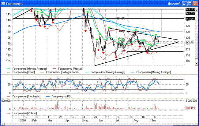Viewport: 199px width, 126px height.
Task: Click the 2010 year label on time axis
Action: [23, 121]
